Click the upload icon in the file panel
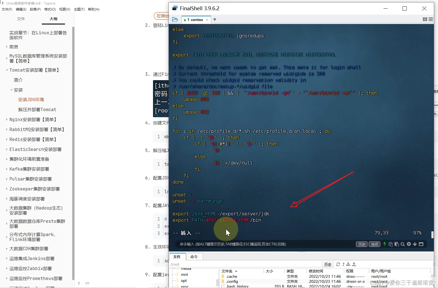This screenshot has width=438, height=288. tap(354, 264)
